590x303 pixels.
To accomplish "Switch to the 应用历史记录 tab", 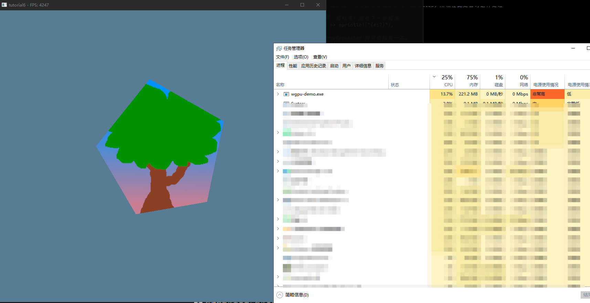I will click(313, 66).
